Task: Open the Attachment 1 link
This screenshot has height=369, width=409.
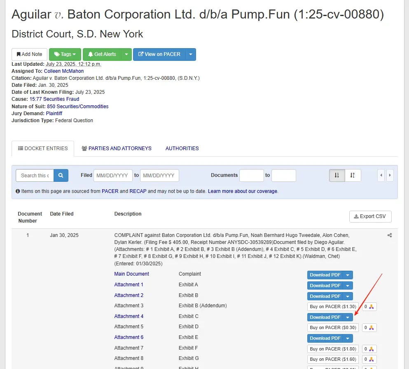Action: click(129, 285)
